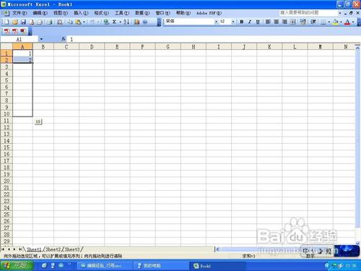The image size is (361, 271).
Task: Select column B header
Action: click(43, 47)
